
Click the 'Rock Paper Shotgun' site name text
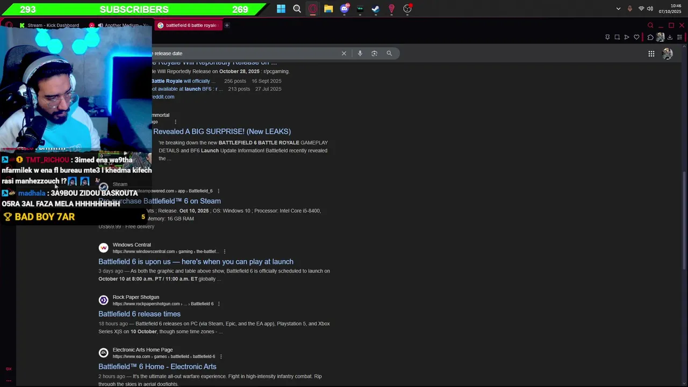point(136,297)
